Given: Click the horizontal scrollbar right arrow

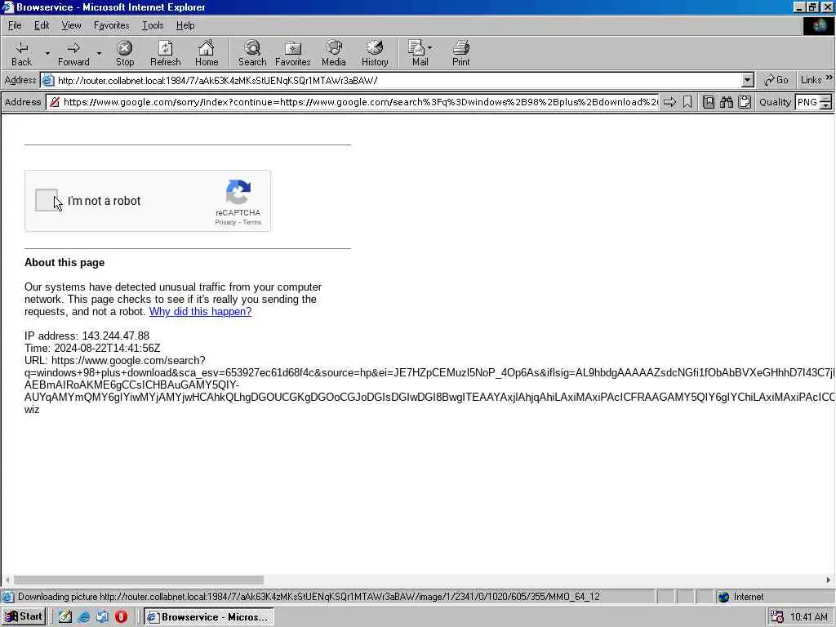Looking at the screenshot, I should 828,580.
